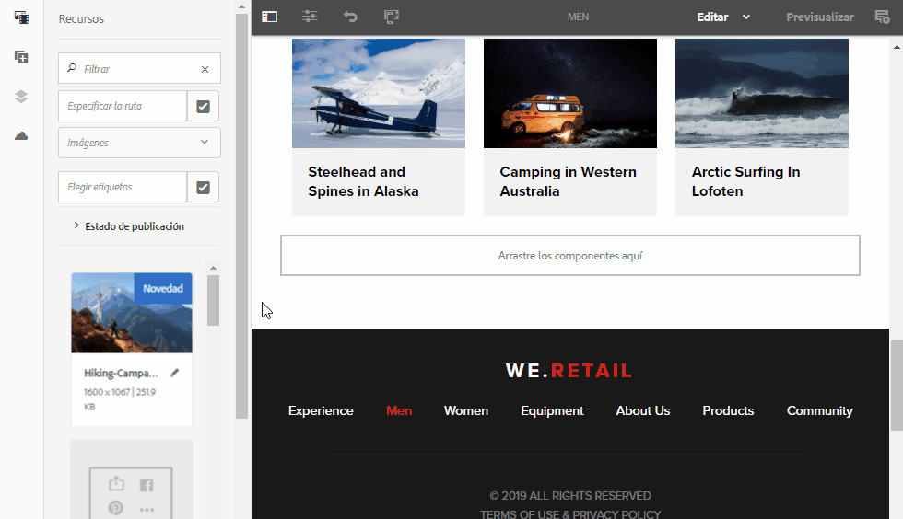The width and height of the screenshot is (903, 519).
Task: Click the asset list scrollbar thumb
Action: [213, 300]
